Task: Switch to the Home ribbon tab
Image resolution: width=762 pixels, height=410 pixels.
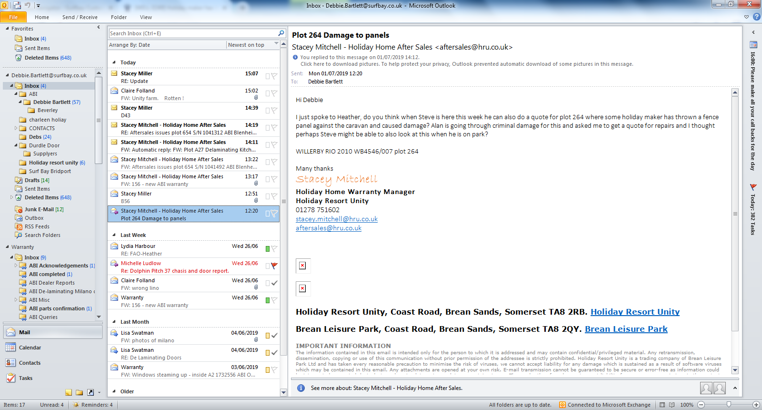Action: pyautogui.click(x=42, y=17)
